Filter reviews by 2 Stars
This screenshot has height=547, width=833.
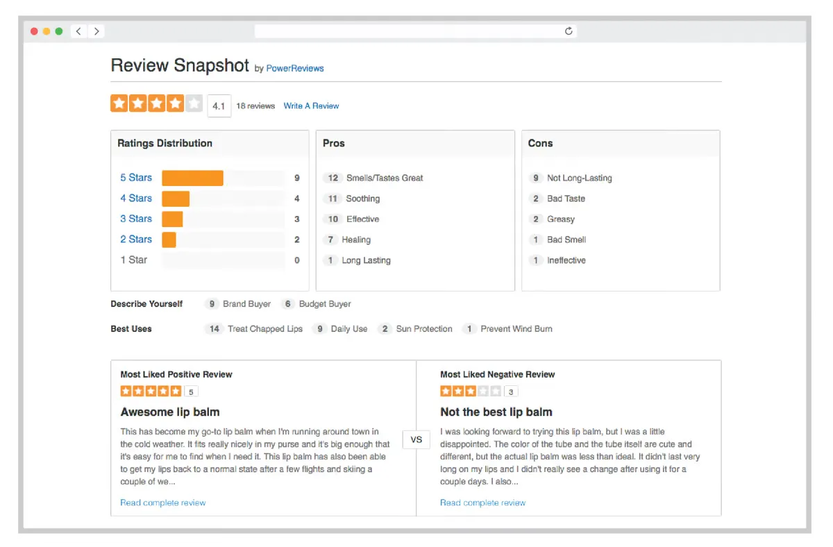(136, 239)
